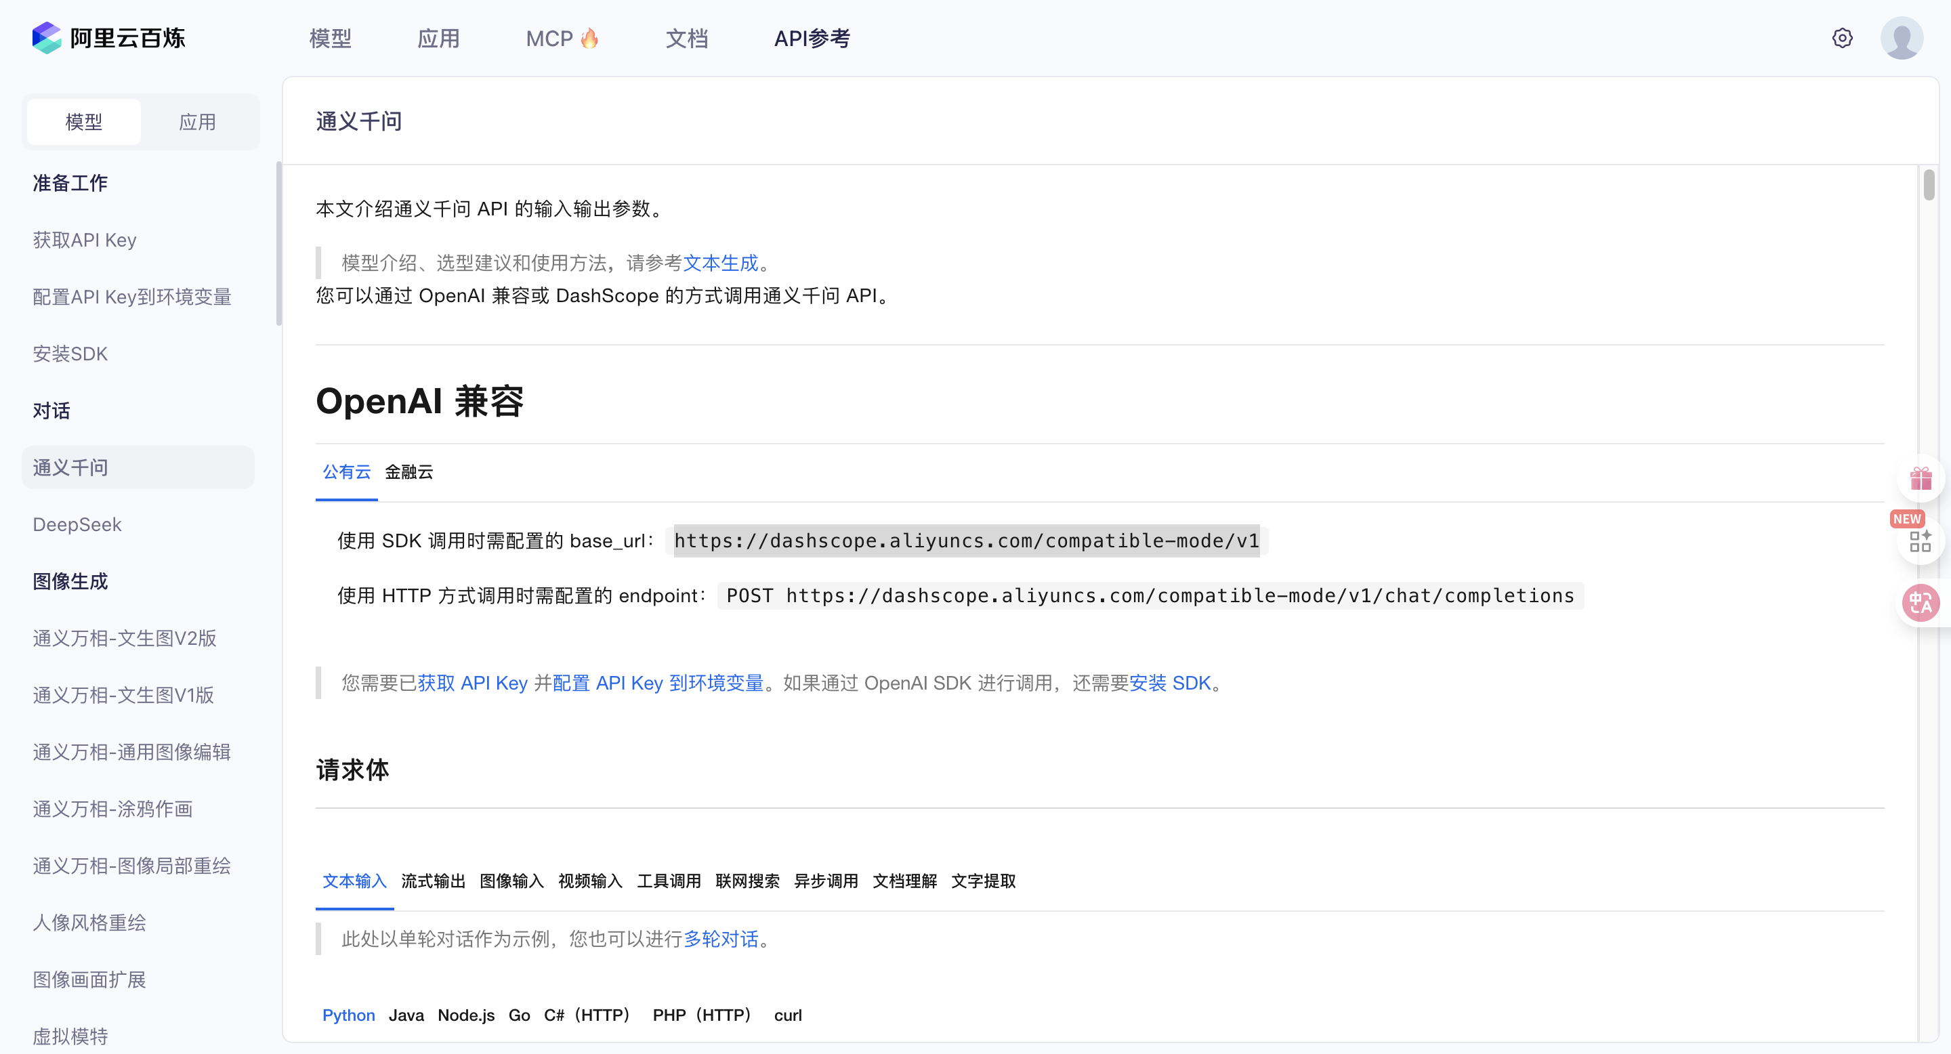Switch to the 视频输入 tab
1951x1054 pixels.
[590, 881]
